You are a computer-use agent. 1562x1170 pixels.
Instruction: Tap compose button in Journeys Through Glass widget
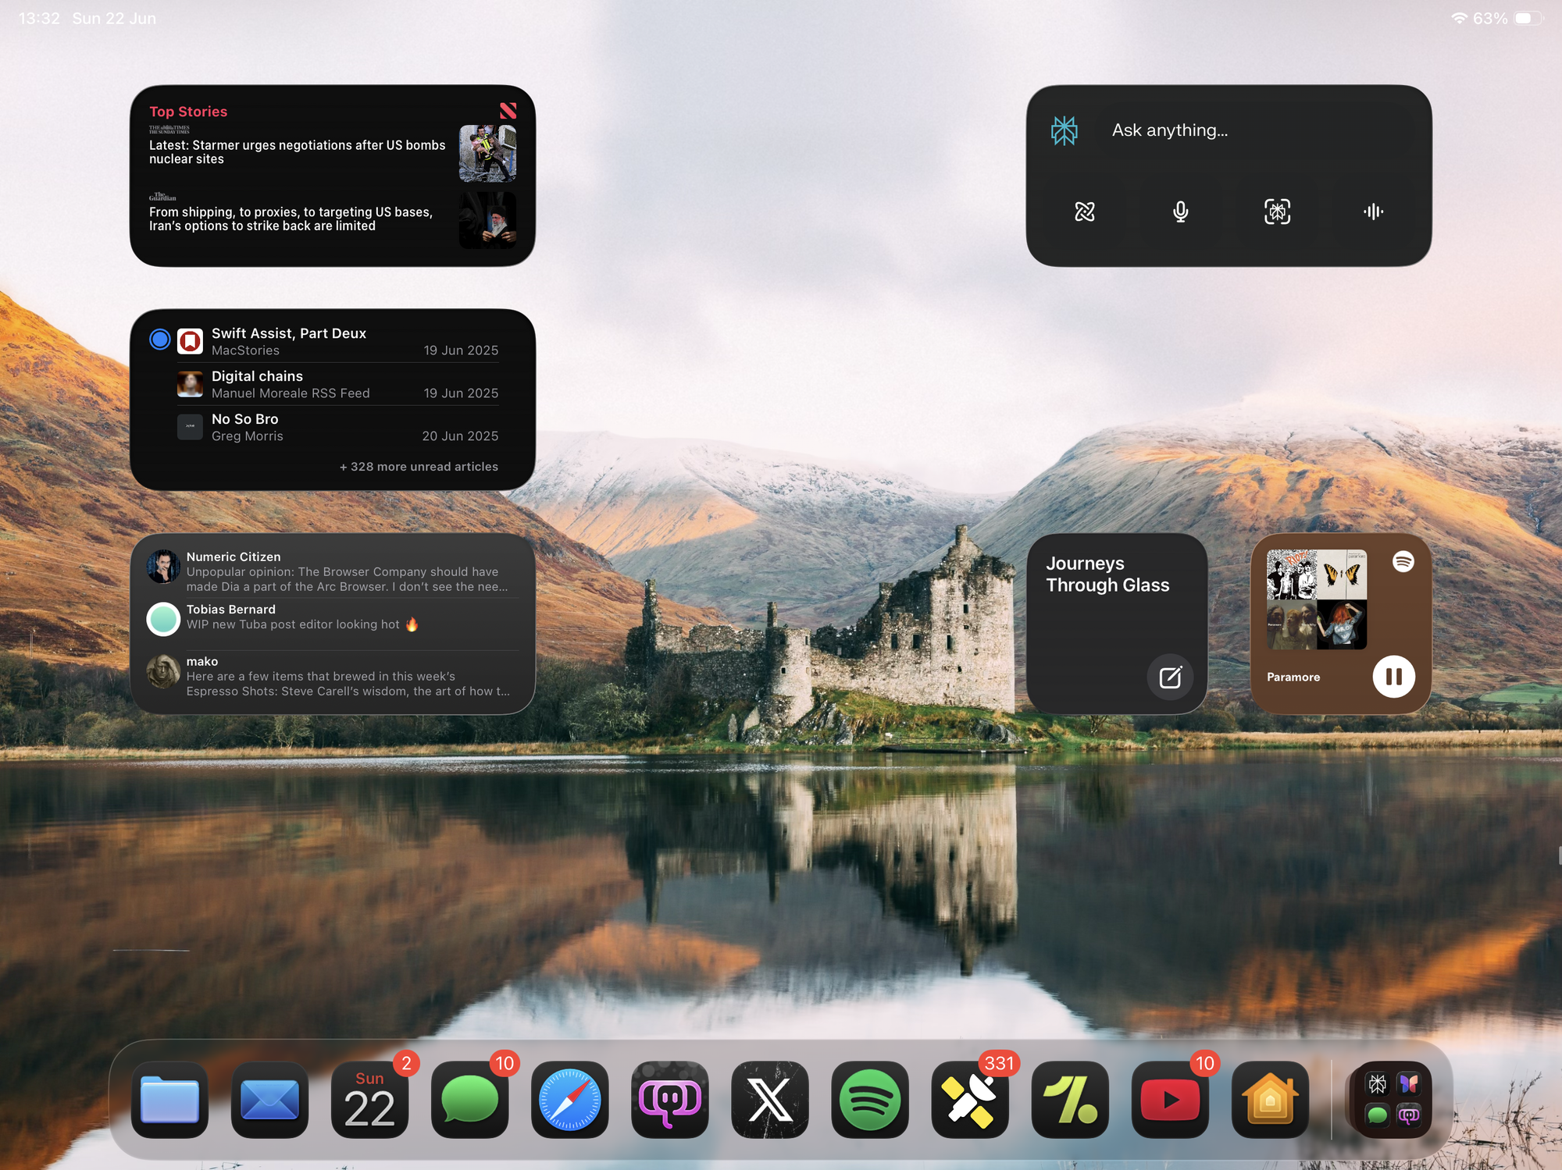(1170, 677)
